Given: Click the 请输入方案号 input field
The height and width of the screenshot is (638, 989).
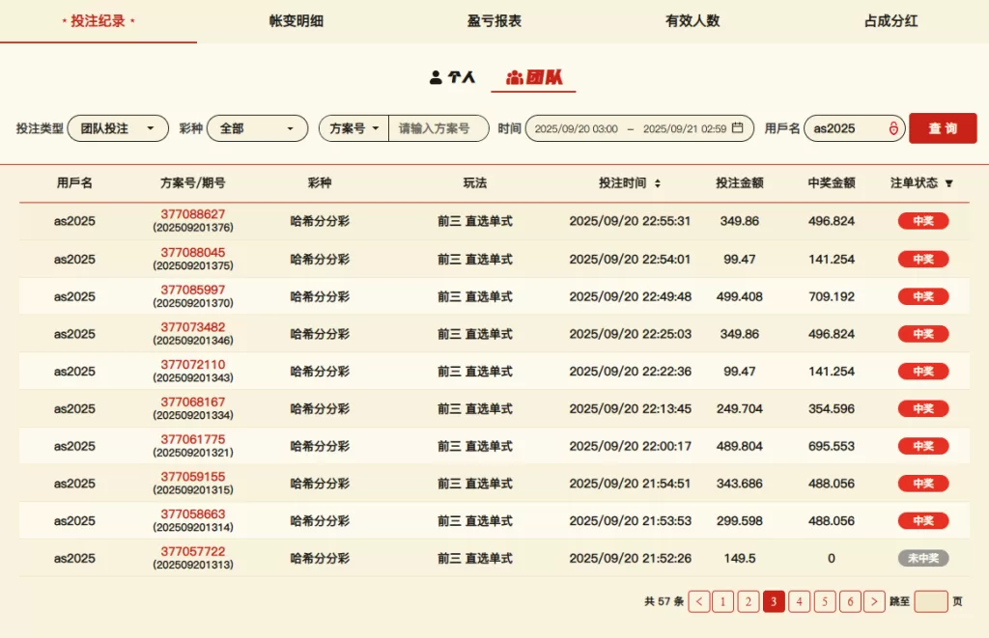Looking at the screenshot, I should [438, 128].
